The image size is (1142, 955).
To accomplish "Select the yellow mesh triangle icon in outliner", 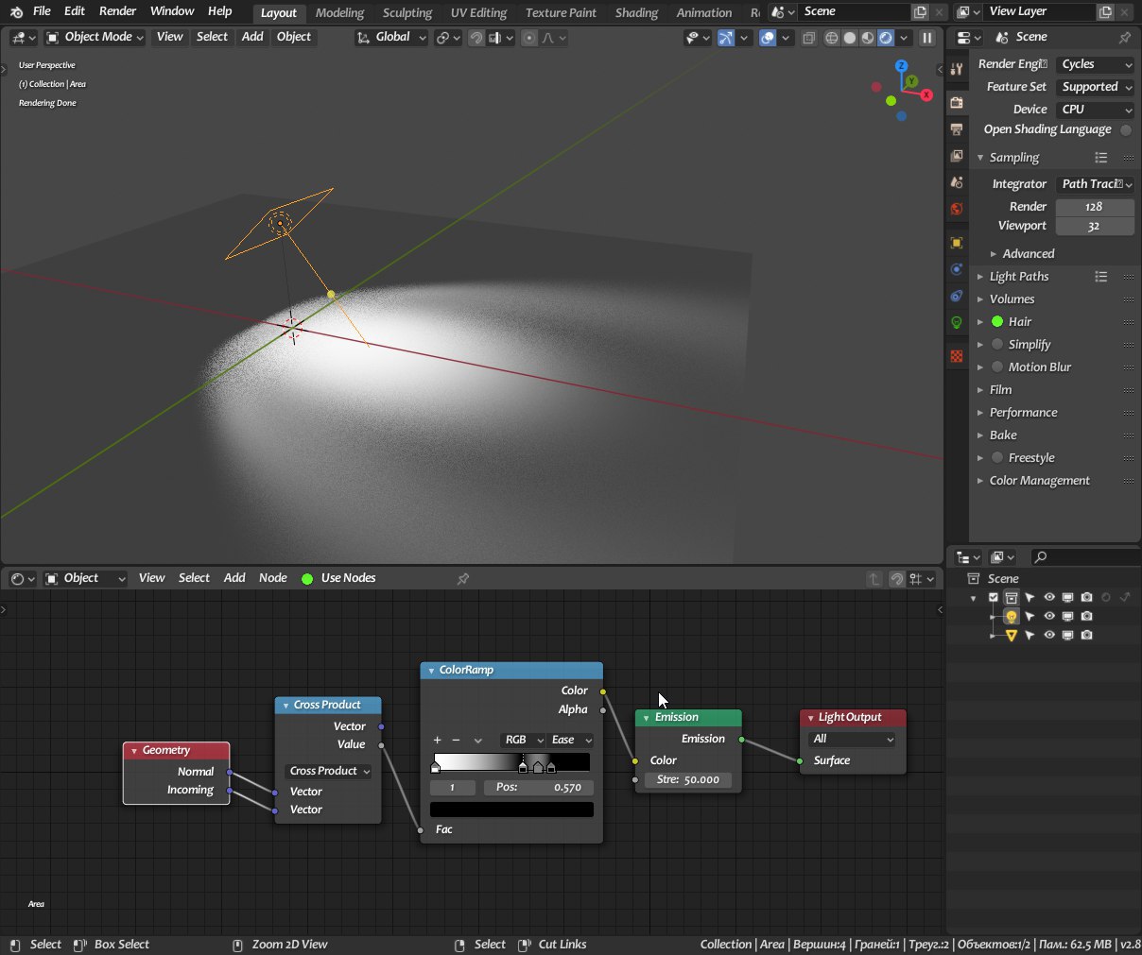I will pos(1012,635).
